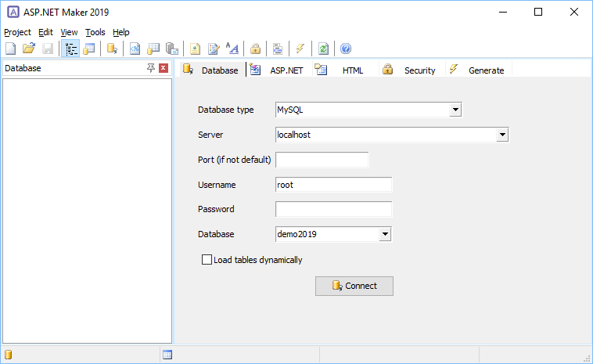Viewport: 593px width, 364px height.
Task: Click the database table pane toolbar icon
Action: (x=89, y=49)
